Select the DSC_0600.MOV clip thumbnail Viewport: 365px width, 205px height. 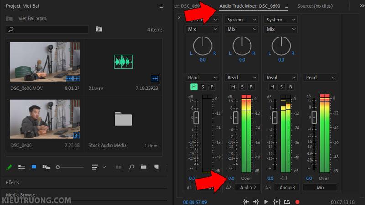45,62
